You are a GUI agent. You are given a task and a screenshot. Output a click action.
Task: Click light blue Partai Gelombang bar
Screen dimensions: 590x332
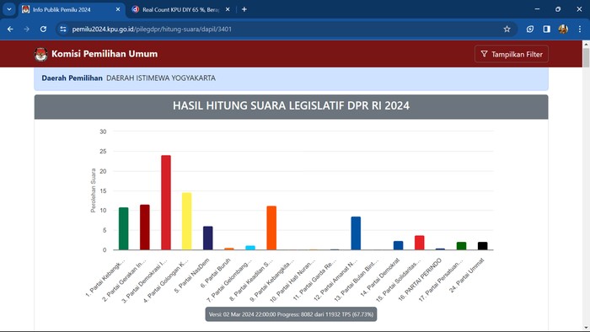tap(250, 248)
